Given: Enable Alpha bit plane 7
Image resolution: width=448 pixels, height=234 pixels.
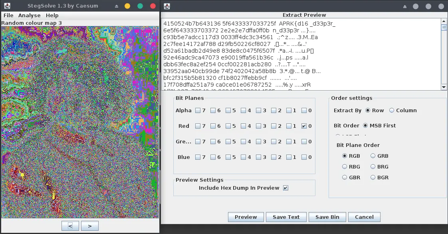Looking at the screenshot, I should pyautogui.click(x=198, y=110).
